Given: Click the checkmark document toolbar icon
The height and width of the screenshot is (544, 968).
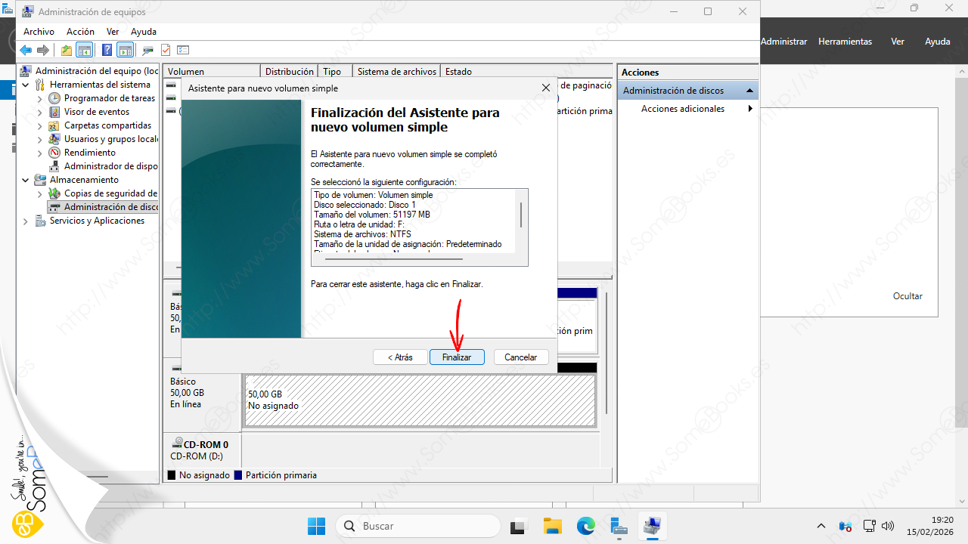Looking at the screenshot, I should pos(166,51).
